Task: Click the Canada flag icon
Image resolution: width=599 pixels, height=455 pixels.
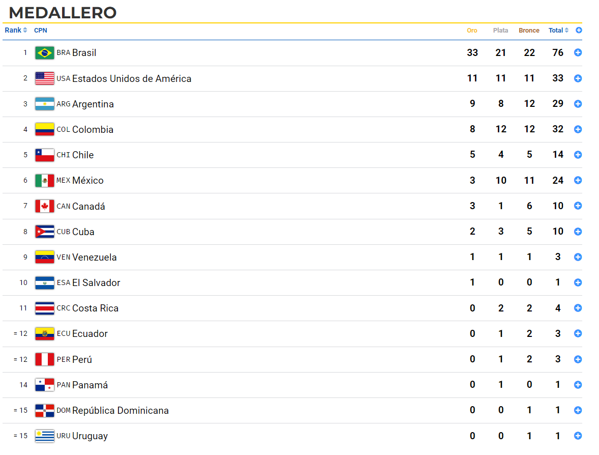Action: coord(45,206)
